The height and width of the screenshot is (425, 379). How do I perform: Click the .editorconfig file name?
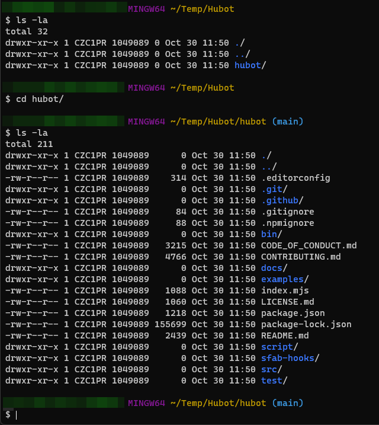[296, 178]
